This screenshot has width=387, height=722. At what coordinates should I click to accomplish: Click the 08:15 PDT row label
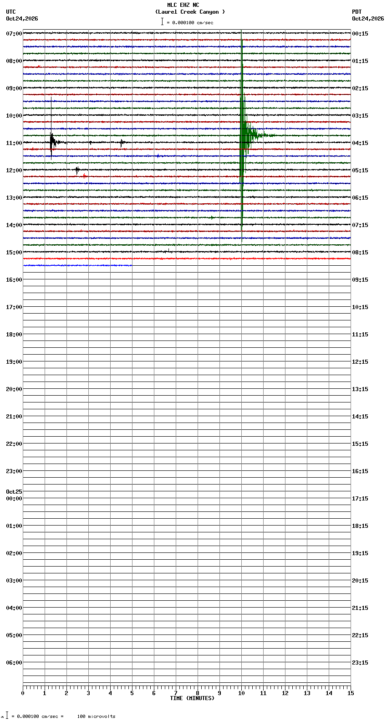pos(360,253)
